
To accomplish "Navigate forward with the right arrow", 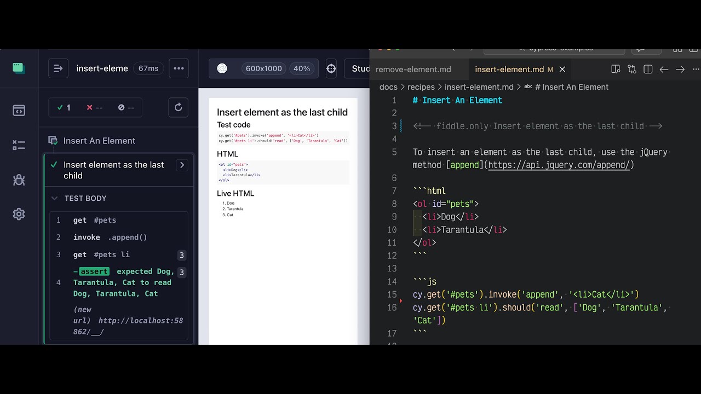I will point(680,69).
